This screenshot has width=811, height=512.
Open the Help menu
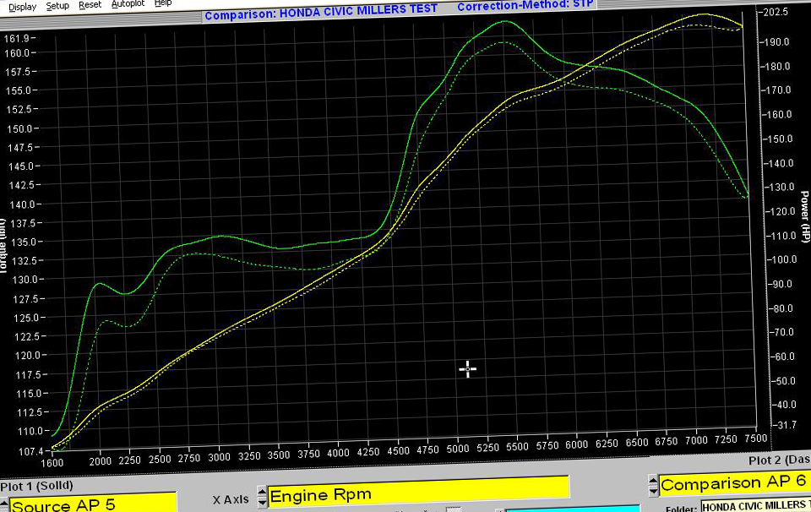163,3
